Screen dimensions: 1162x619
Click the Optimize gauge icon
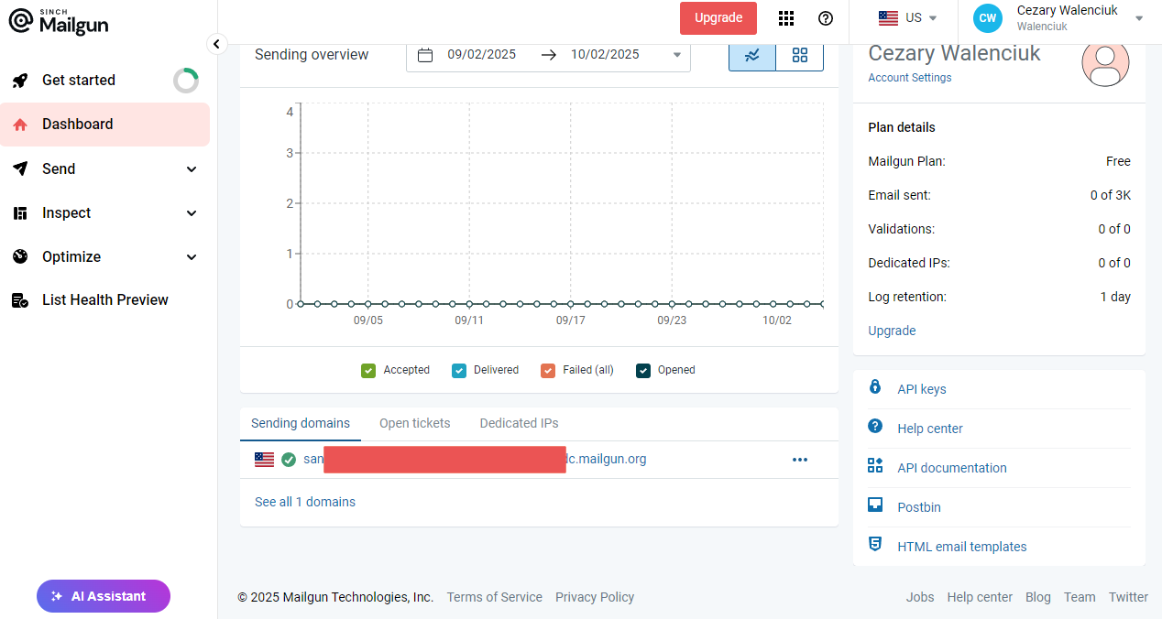pos(20,256)
